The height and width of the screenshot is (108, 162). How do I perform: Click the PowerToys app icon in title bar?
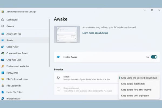coord(3,12)
